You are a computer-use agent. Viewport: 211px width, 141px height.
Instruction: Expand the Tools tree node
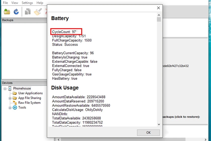coord(10,108)
